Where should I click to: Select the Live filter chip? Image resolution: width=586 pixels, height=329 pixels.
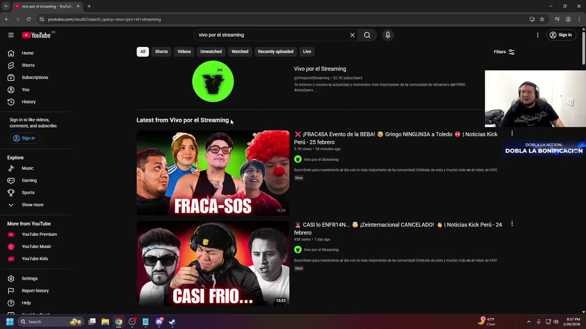pos(307,52)
